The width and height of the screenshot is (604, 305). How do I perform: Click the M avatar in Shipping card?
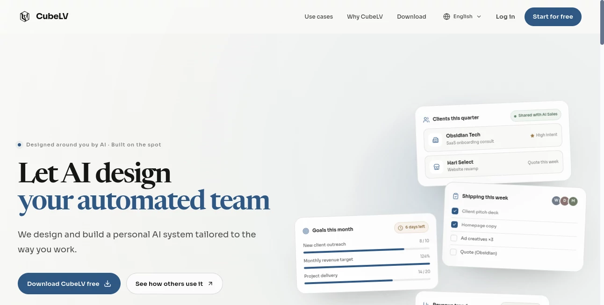(573, 201)
